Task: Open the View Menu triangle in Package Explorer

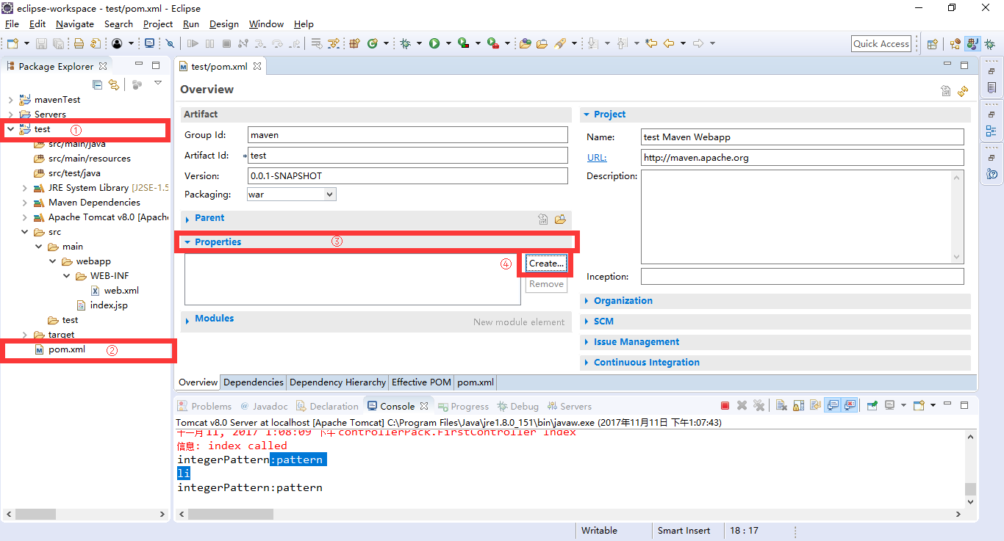Action: 158,84
